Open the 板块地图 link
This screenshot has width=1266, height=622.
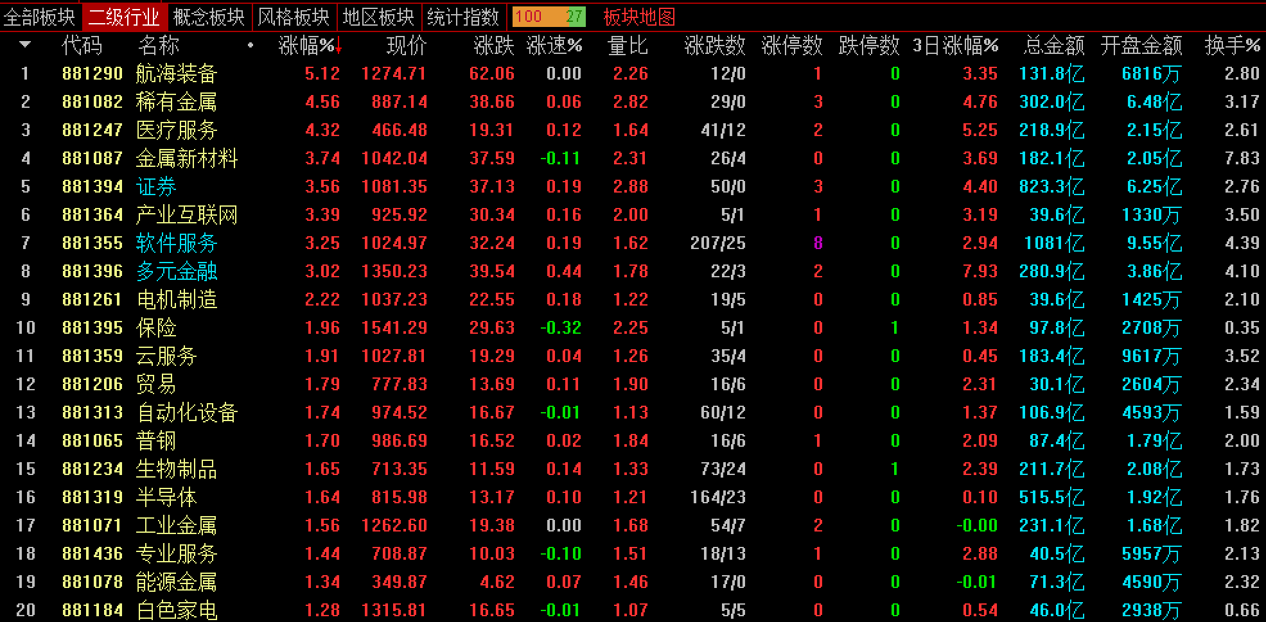point(639,17)
